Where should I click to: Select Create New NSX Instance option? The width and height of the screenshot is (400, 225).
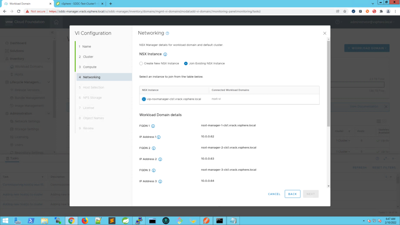pyautogui.click(x=141, y=64)
